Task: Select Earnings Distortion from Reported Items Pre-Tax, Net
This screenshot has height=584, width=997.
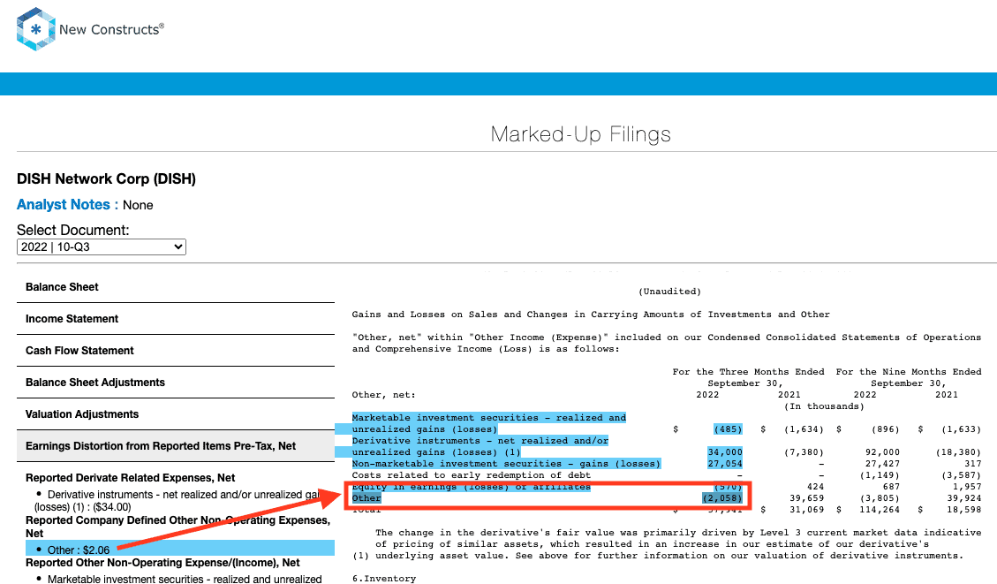Action: click(176, 446)
